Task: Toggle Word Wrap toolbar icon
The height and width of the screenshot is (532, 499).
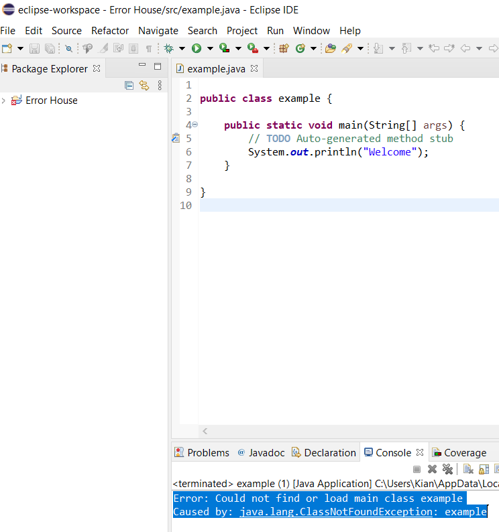Action: pyautogui.click(x=118, y=48)
